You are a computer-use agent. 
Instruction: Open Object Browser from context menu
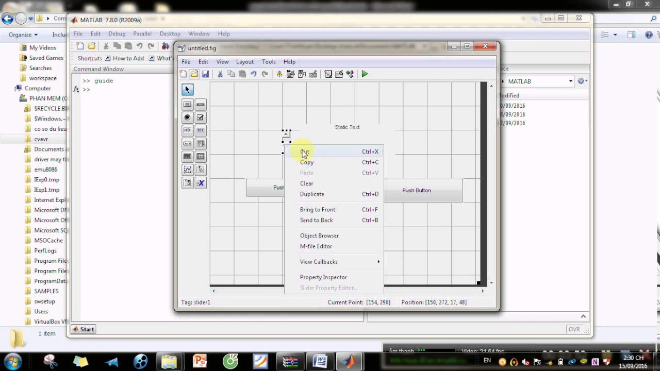pyautogui.click(x=334, y=235)
